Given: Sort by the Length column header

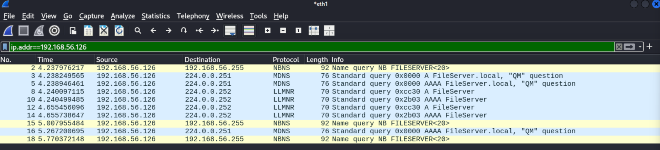Looking at the screenshot, I should tap(317, 60).
